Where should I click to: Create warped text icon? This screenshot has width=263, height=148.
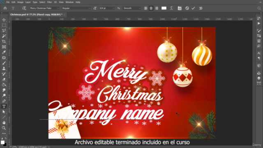tap(171, 8)
